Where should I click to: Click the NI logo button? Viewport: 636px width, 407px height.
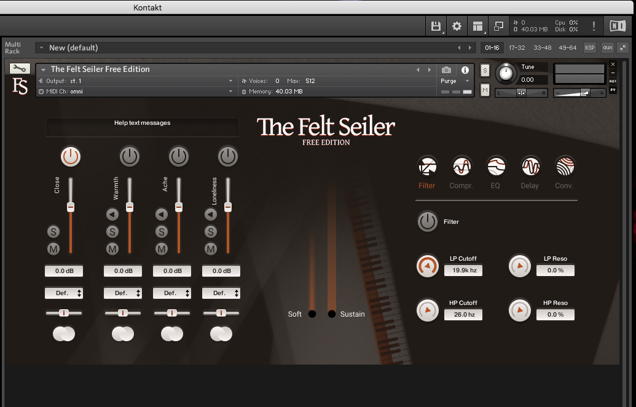[x=618, y=26]
